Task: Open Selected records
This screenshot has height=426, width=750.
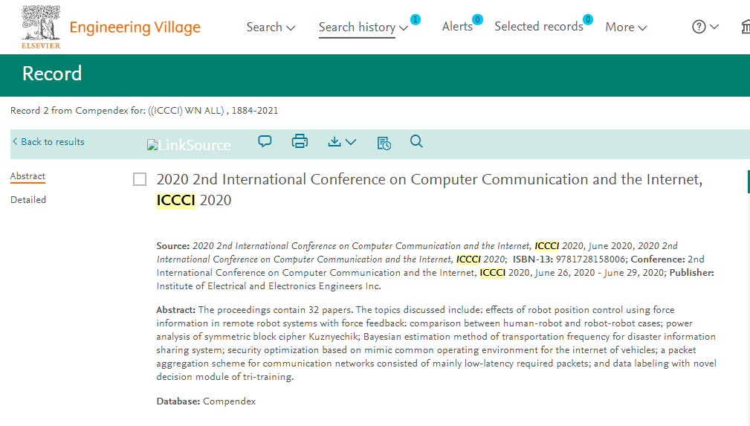Action: click(x=539, y=26)
